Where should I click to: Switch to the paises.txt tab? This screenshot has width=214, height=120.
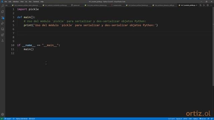tap(76, 5)
